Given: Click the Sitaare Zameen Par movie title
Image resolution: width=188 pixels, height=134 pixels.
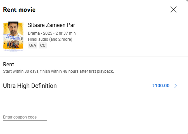Looking at the screenshot, I should pyautogui.click(x=51, y=25).
